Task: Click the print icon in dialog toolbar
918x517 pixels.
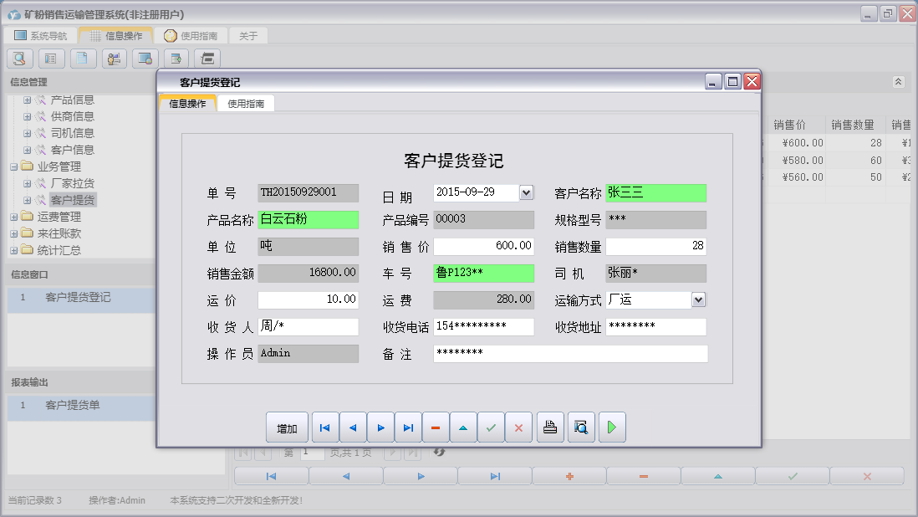Action: pyautogui.click(x=550, y=427)
